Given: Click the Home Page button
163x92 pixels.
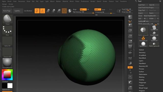Looking at the screenshot, I should (7, 11).
